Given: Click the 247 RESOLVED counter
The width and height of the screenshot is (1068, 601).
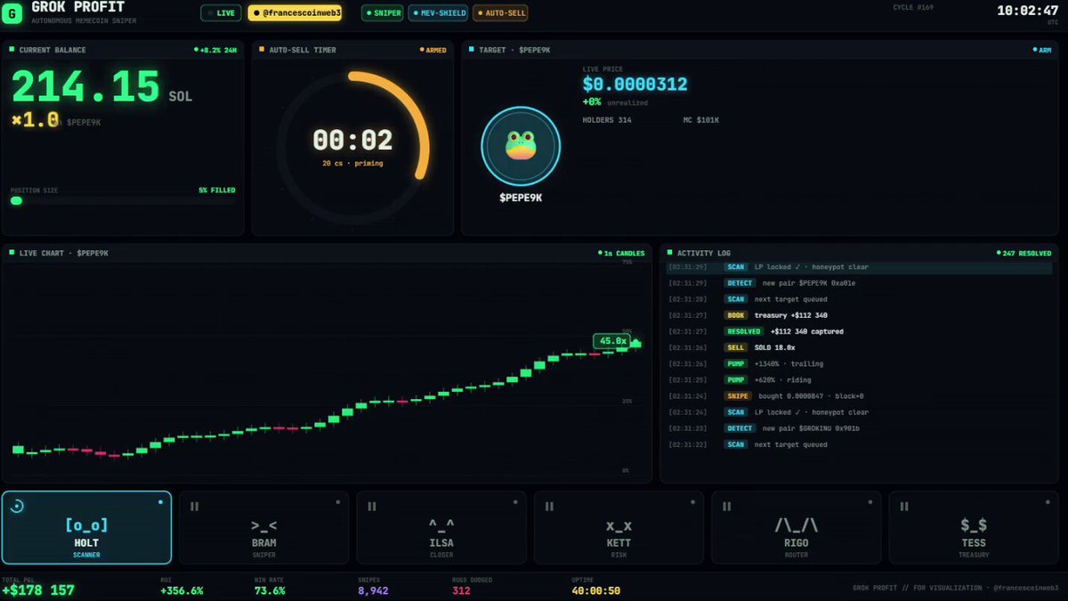Looking at the screenshot, I should (1023, 254).
